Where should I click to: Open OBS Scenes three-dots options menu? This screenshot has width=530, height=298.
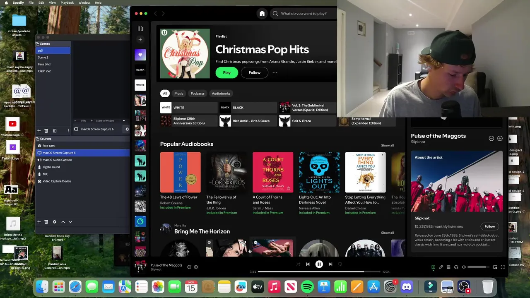point(68,131)
